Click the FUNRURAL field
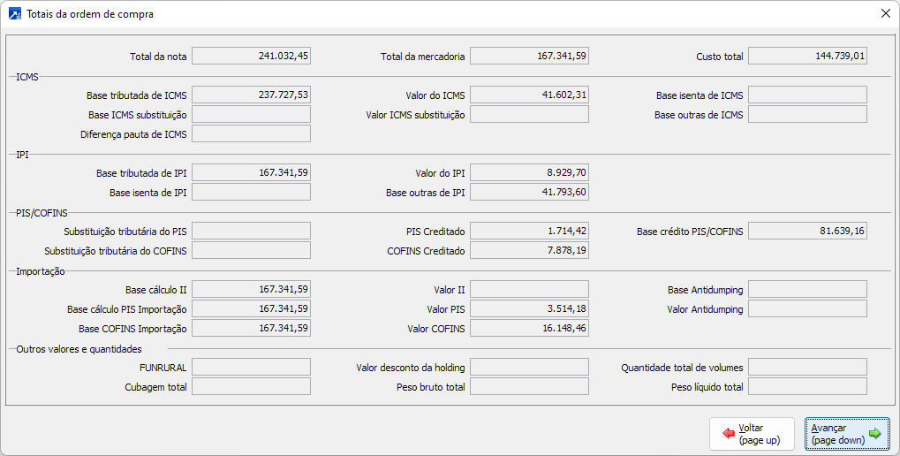Screen dimensions: 900x456 click(251, 367)
